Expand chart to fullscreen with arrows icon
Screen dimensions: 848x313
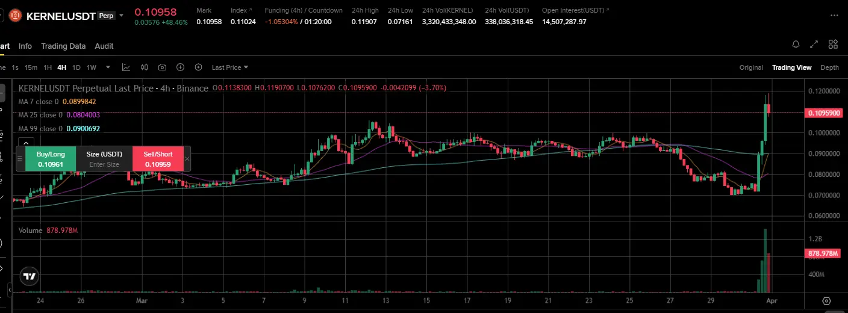(814, 45)
